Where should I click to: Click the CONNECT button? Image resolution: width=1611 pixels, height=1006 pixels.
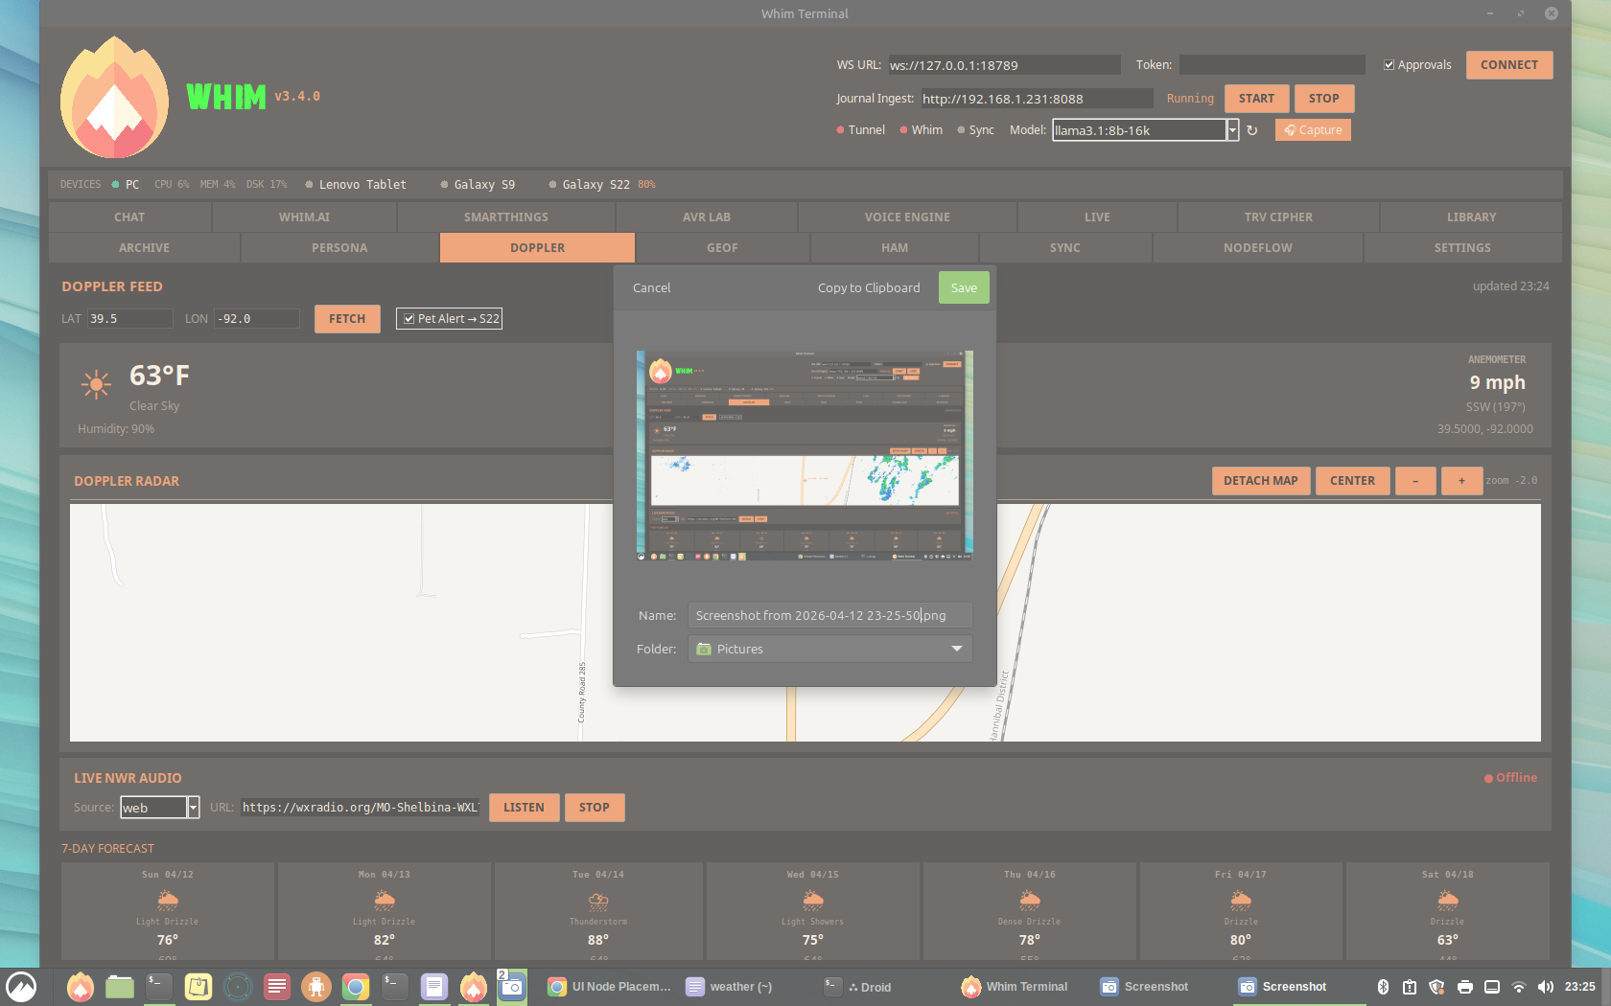point(1509,65)
